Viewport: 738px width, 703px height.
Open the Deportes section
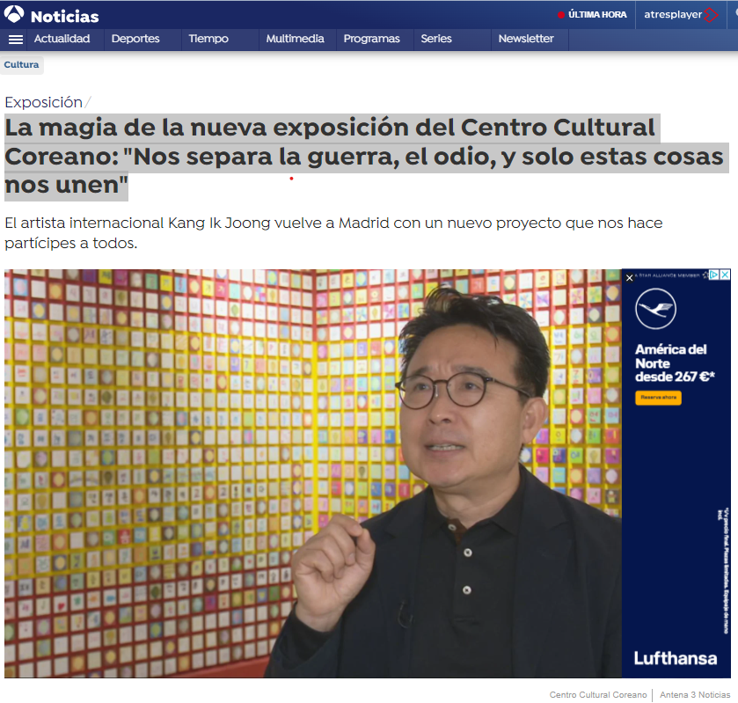pos(135,39)
